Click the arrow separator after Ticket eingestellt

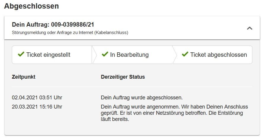point(94,55)
